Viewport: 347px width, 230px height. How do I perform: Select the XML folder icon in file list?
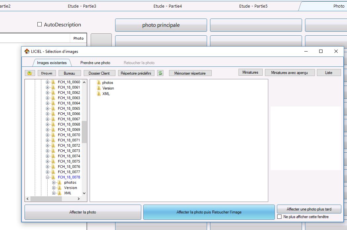[99, 94]
